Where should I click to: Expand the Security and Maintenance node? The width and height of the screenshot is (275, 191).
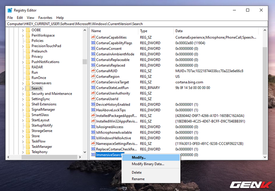[x=23, y=94]
